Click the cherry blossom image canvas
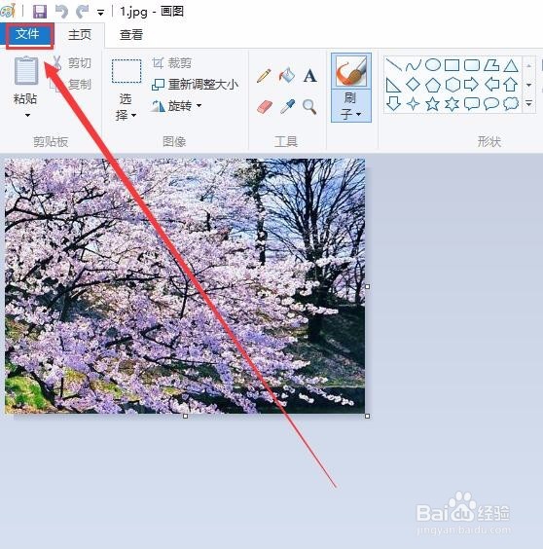 point(185,286)
